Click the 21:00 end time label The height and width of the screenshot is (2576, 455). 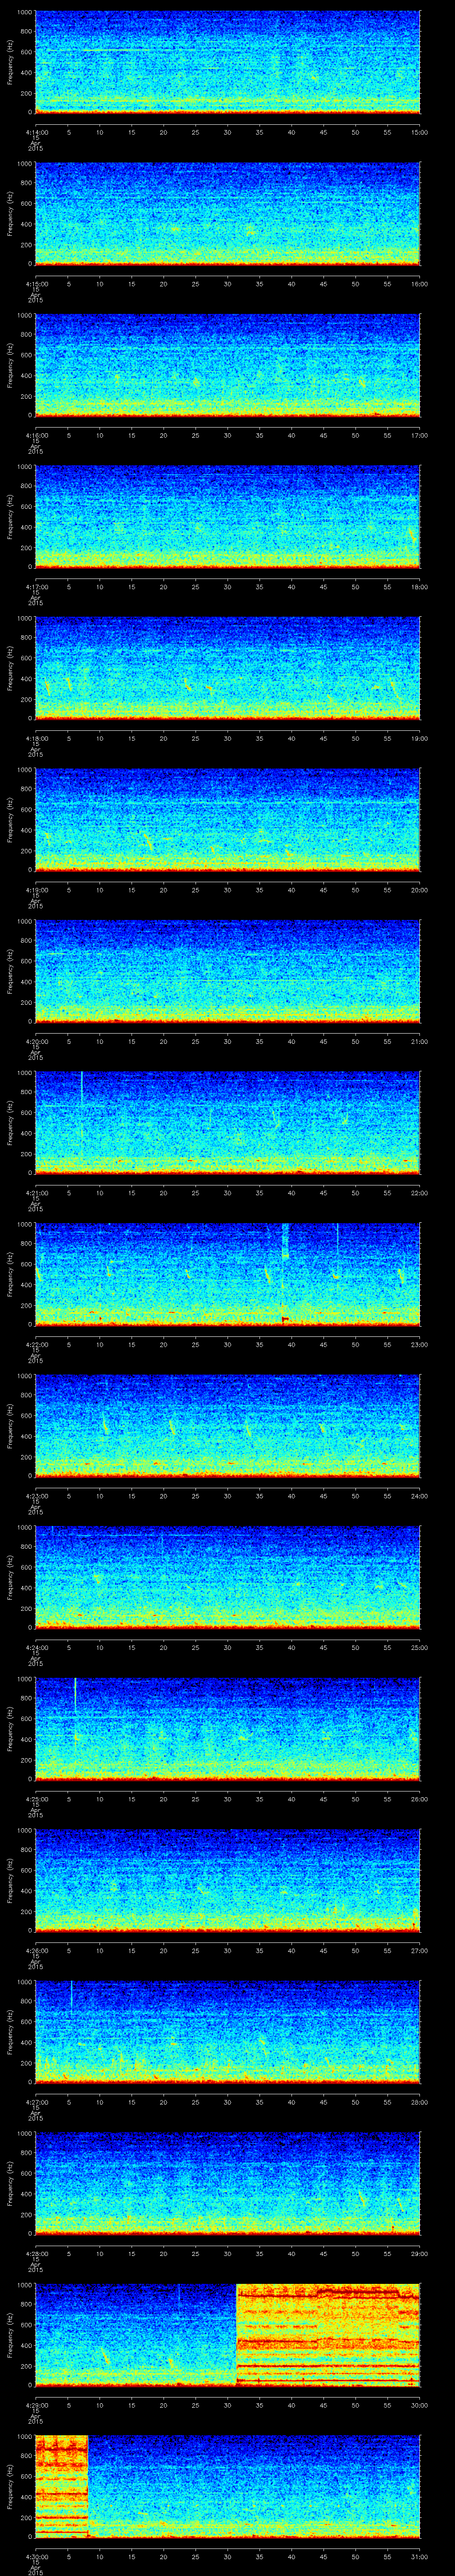click(419, 1041)
